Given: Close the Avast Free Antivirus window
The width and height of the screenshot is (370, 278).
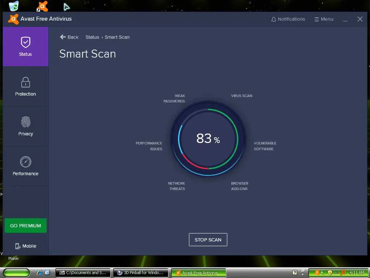Looking at the screenshot, I should [x=360, y=19].
